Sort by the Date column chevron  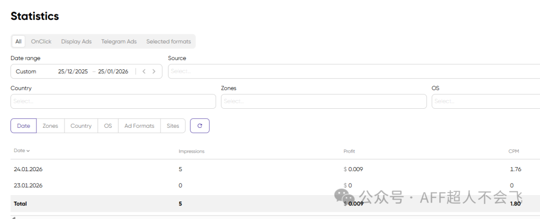[28, 151]
